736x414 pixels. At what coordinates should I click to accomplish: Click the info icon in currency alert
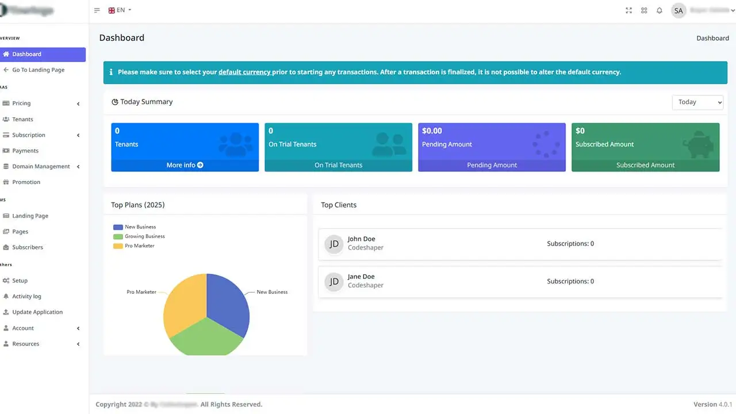tap(111, 72)
